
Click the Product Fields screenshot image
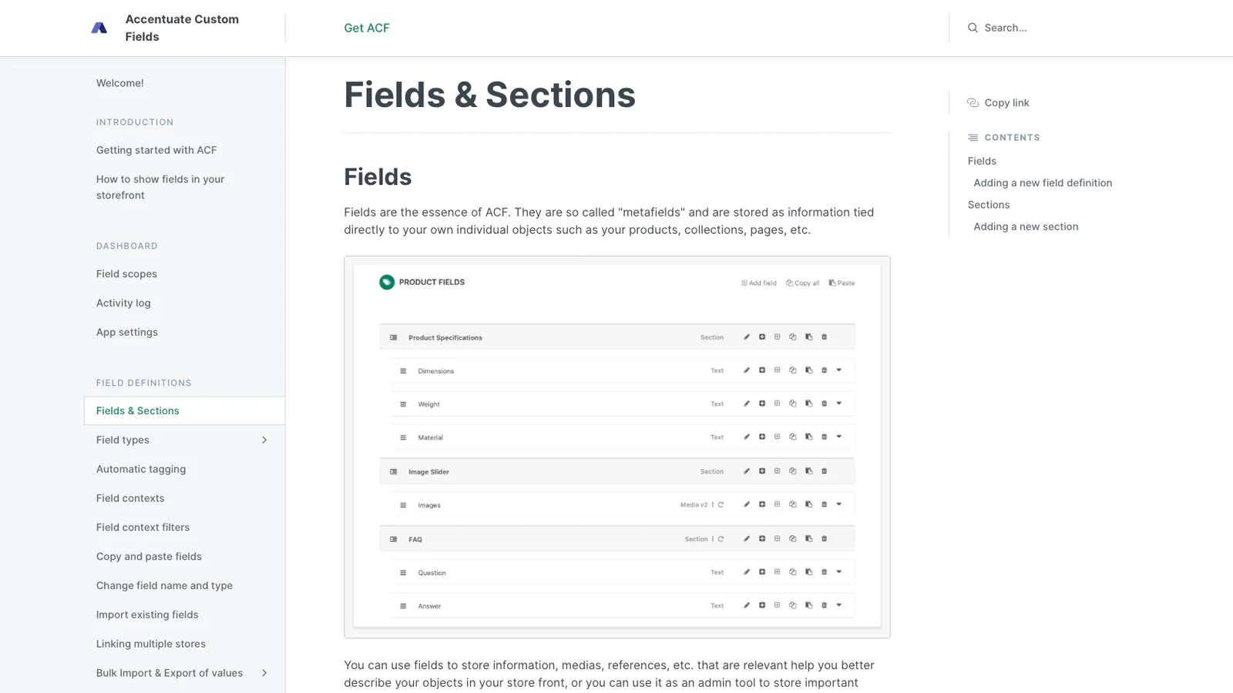pyautogui.click(x=617, y=447)
